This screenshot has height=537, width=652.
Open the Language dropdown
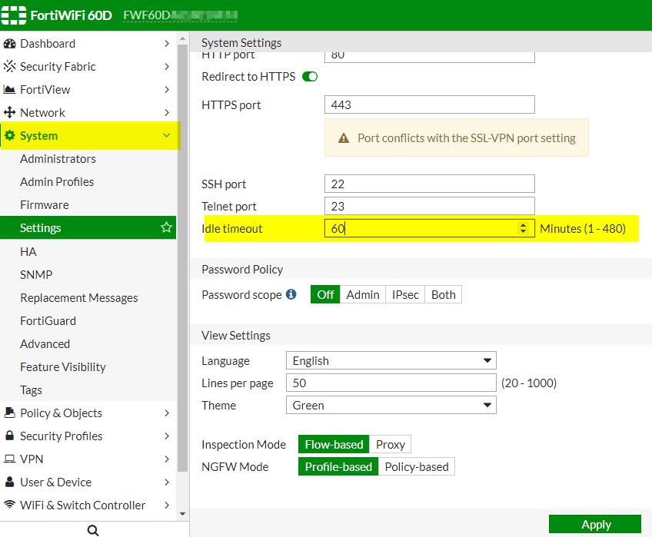[391, 360]
